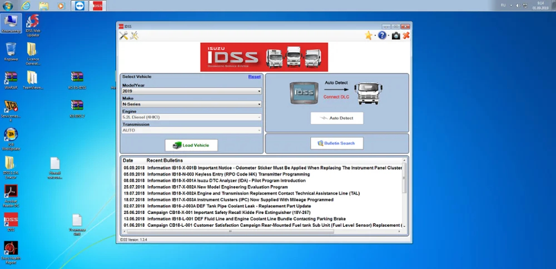Open the Acrobat Reader DC desktop icon
This screenshot has width=556, height=269.
11,196
